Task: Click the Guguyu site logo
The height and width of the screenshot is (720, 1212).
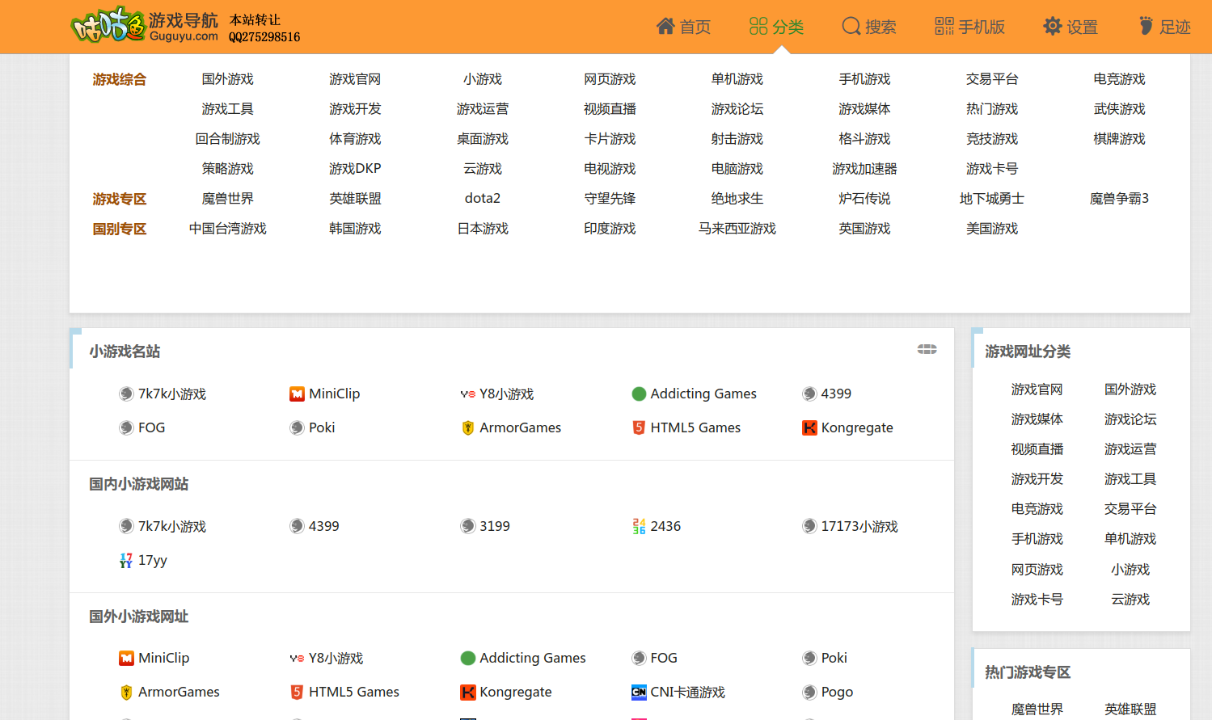Action: tap(144, 26)
